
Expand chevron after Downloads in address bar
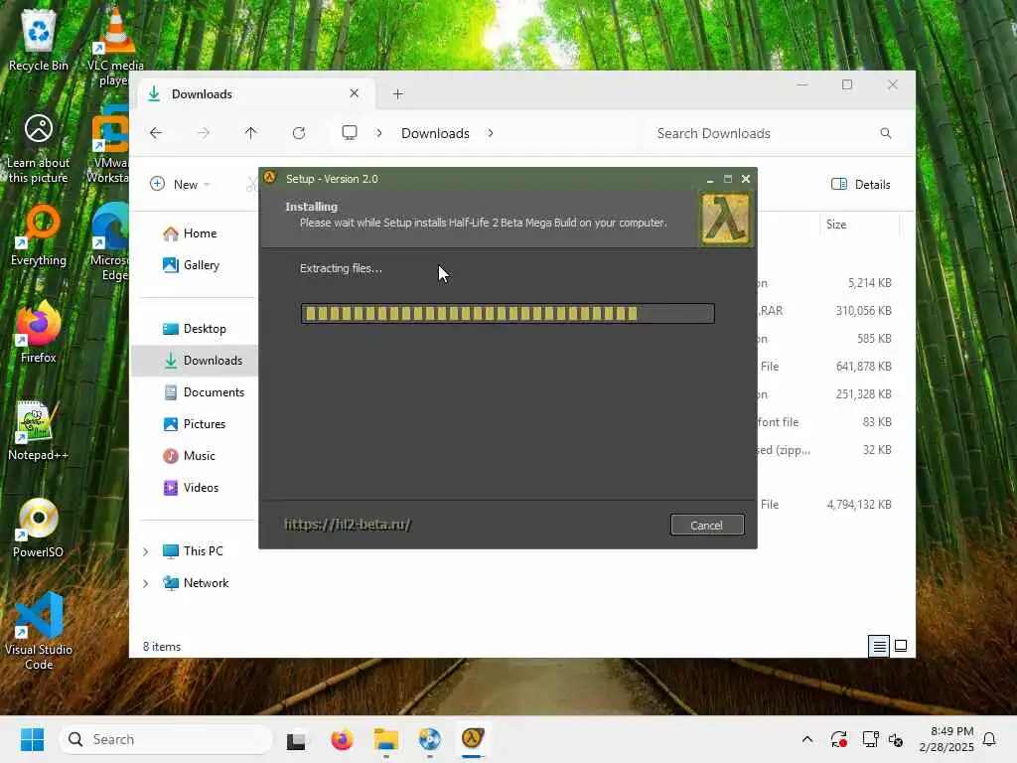(x=491, y=133)
